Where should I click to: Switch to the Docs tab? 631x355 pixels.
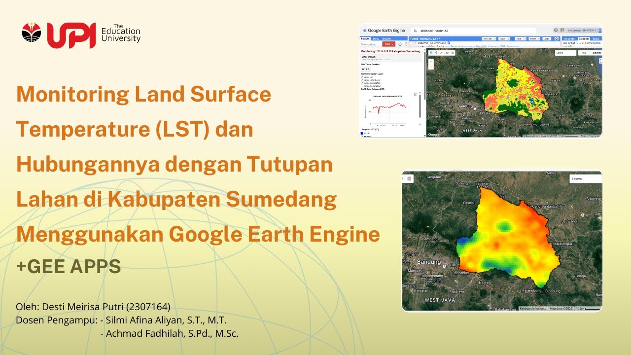click(376, 39)
